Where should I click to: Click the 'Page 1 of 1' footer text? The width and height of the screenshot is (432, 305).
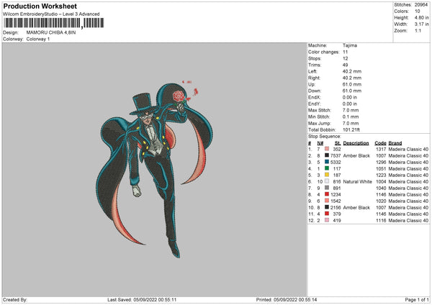(417, 300)
